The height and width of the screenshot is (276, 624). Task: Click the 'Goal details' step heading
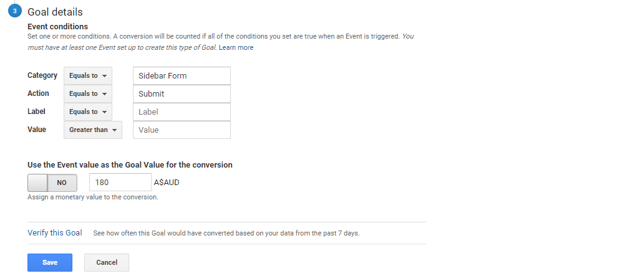[x=55, y=12]
